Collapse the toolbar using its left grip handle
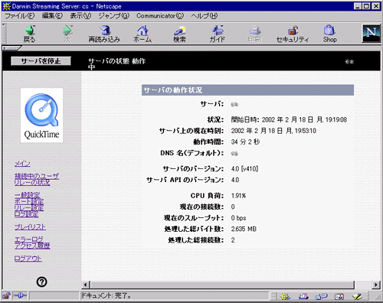The height and width of the screenshot is (303, 383). pos(4,34)
